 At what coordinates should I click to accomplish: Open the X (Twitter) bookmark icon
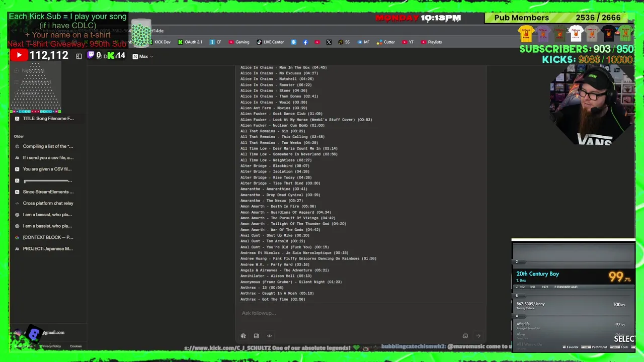coord(329,42)
